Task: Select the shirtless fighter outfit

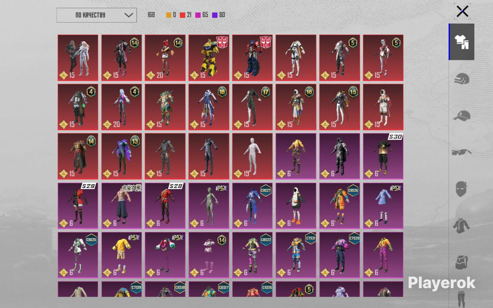Action: [122, 206]
